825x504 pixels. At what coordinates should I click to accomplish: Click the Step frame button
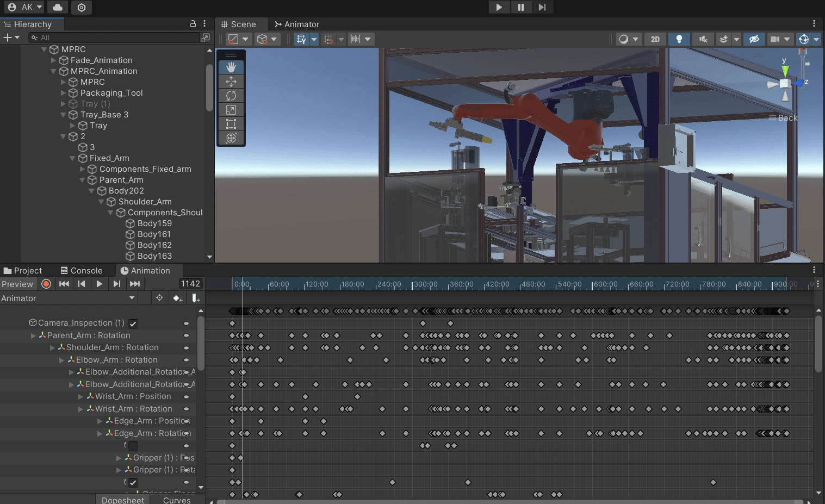point(542,7)
